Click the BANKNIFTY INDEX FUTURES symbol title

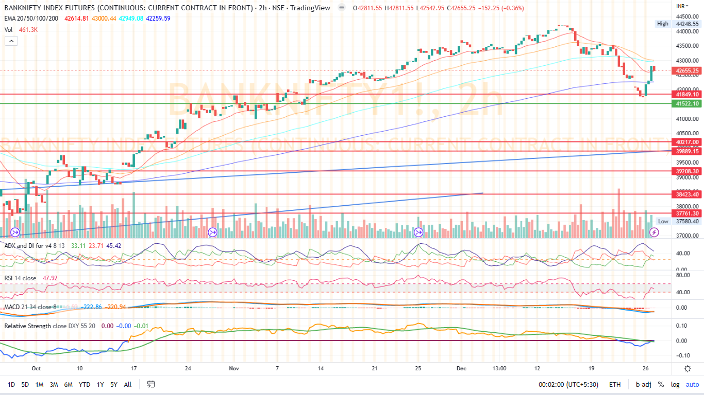pyautogui.click(x=129, y=8)
